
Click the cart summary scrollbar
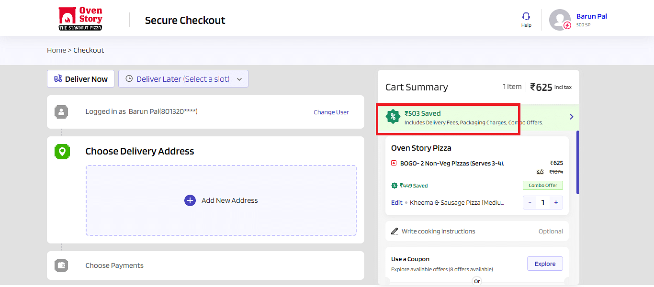pyautogui.click(x=578, y=163)
